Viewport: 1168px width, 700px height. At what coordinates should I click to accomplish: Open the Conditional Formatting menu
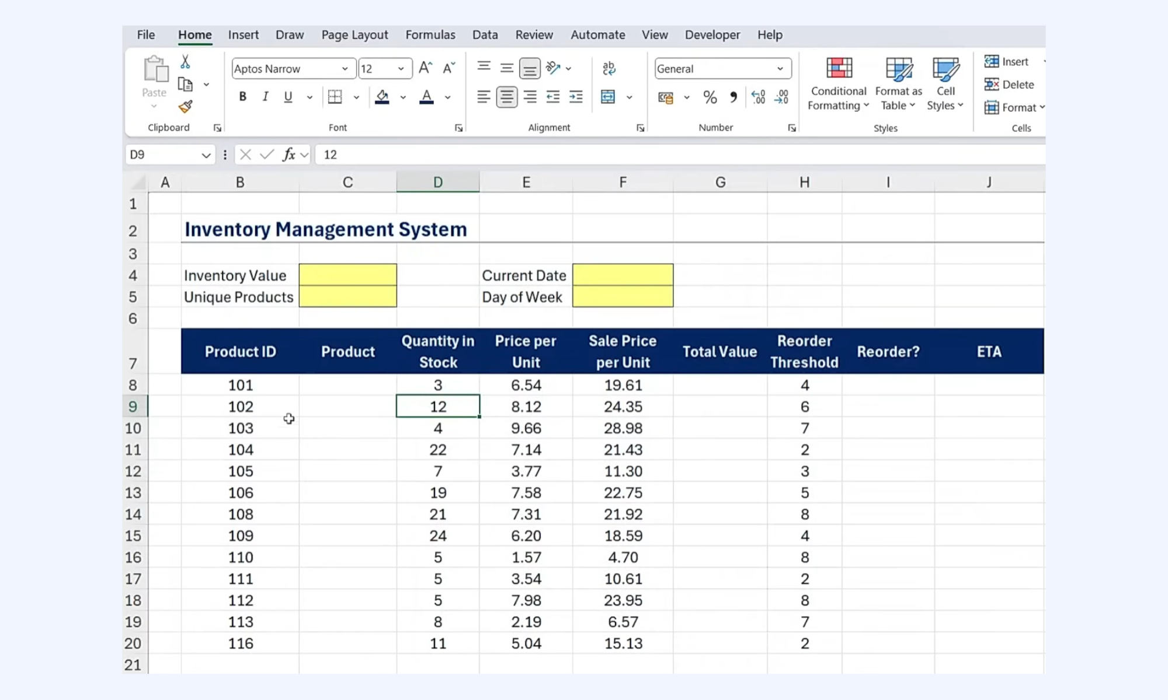pyautogui.click(x=839, y=84)
